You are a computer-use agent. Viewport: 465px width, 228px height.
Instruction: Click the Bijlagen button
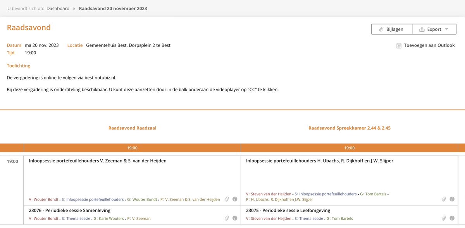(x=392, y=29)
